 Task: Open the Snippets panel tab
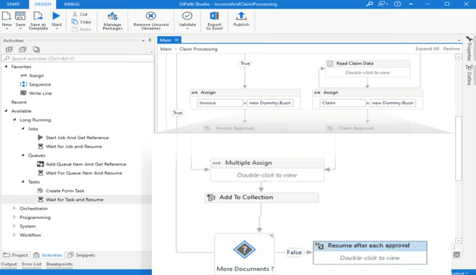[82, 255]
